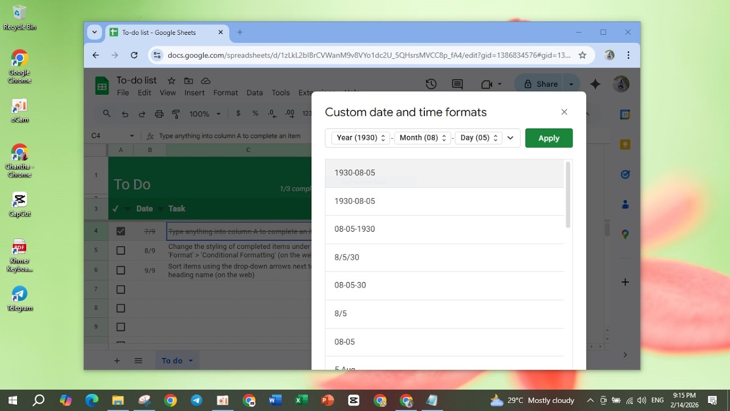
Task: Tick the checkbox in row 7
Action: [x=120, y=289]
